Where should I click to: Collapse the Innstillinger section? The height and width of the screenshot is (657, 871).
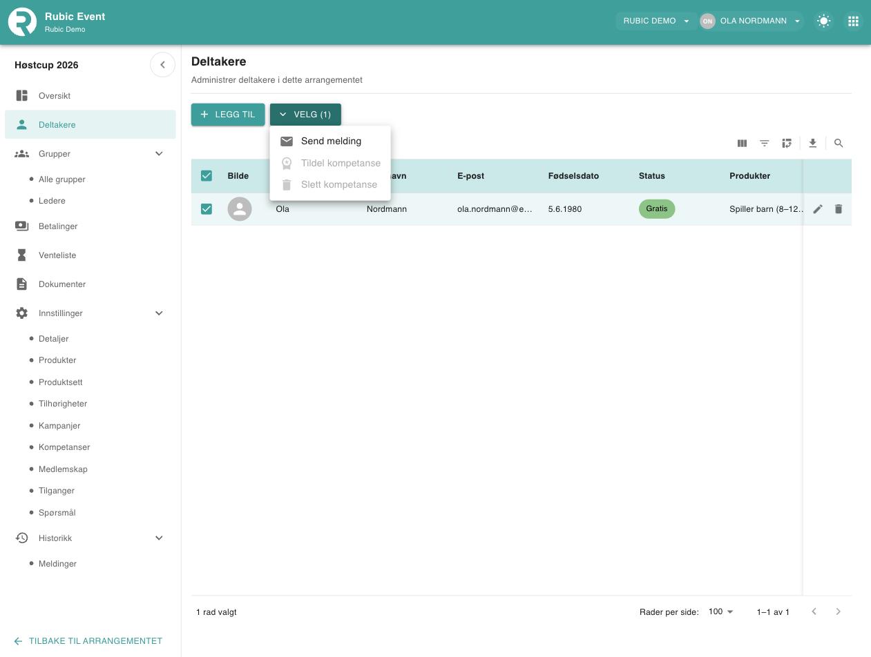(159, 313)
